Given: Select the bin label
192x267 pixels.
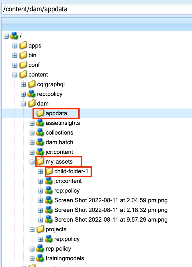Looking at the screenshot, I should point(32,55).
